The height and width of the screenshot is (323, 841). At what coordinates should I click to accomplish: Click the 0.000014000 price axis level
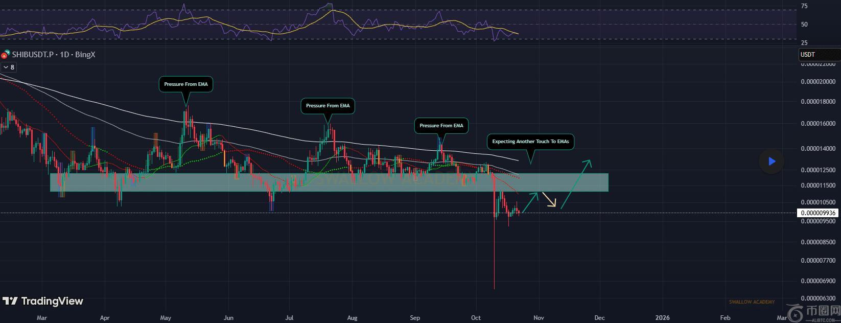(x=817, y=149)
